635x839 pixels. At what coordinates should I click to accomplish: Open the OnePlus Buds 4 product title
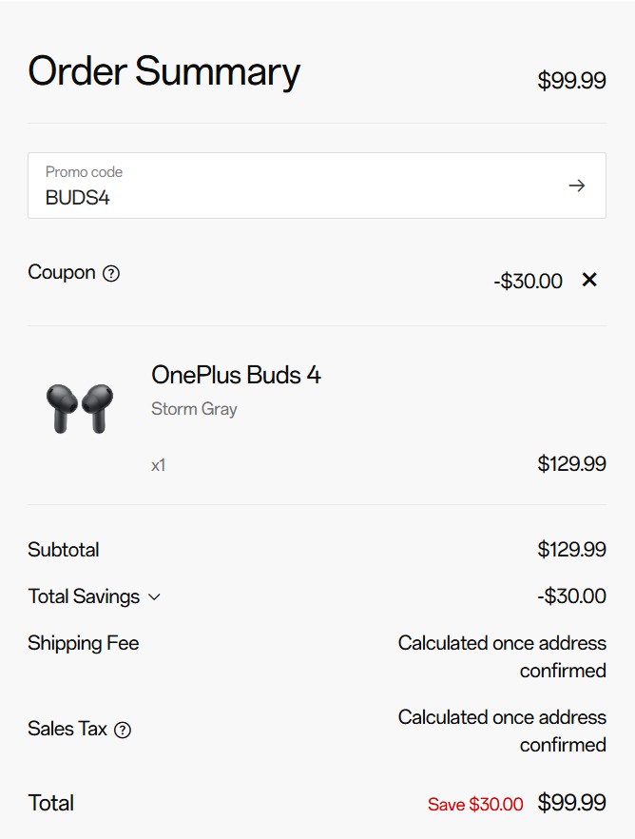236,375
